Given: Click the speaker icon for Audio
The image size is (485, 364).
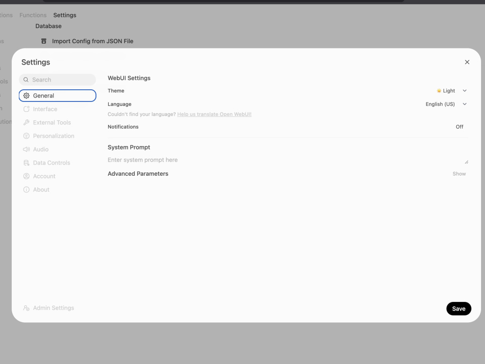Looking at the screenshot, I should pos(26,149).
